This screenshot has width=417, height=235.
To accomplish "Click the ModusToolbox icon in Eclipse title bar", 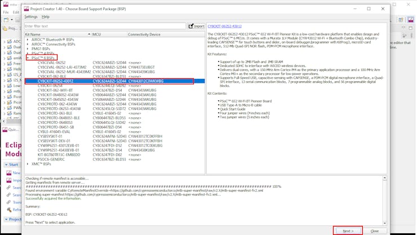I will click(x=6, y=5).
